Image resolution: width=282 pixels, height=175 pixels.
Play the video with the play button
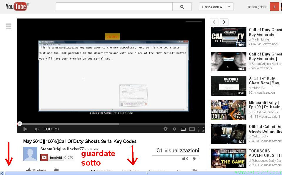click(25, 129)
